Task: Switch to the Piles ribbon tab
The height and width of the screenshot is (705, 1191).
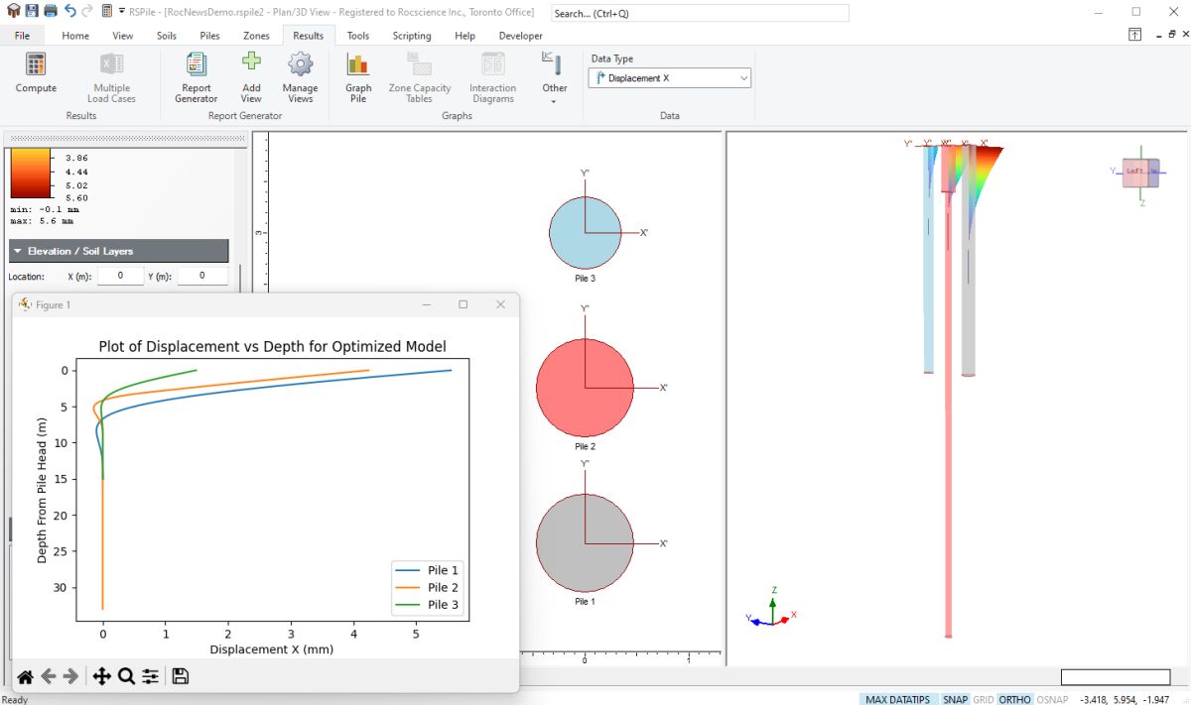Action: pos(209,36)
